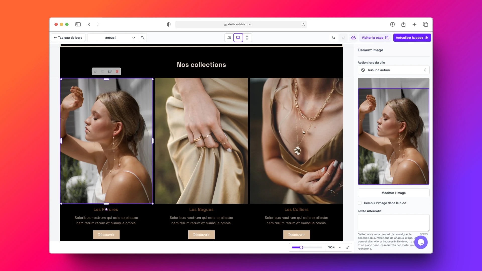The height and width of the screenshot is (271, 482).
Task: Go forward with the browser forward arrow
Action: pyautogui.click(x=98, y=24)
